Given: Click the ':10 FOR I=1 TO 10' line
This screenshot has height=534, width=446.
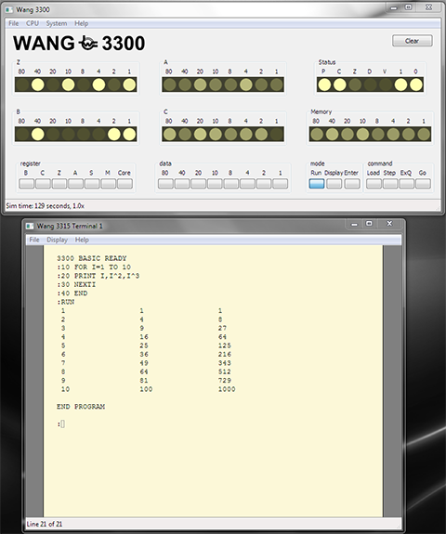Looking at the screenshot, I should tap(94, 267).
